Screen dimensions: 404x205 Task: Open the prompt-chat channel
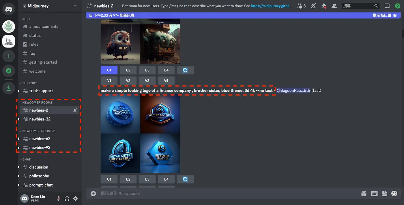point(50,185)
